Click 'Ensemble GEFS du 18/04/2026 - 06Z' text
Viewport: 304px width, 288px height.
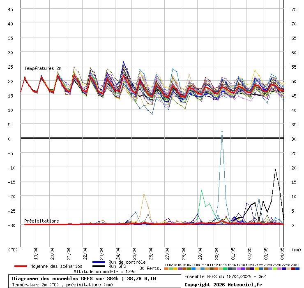[x=225, y=276]
